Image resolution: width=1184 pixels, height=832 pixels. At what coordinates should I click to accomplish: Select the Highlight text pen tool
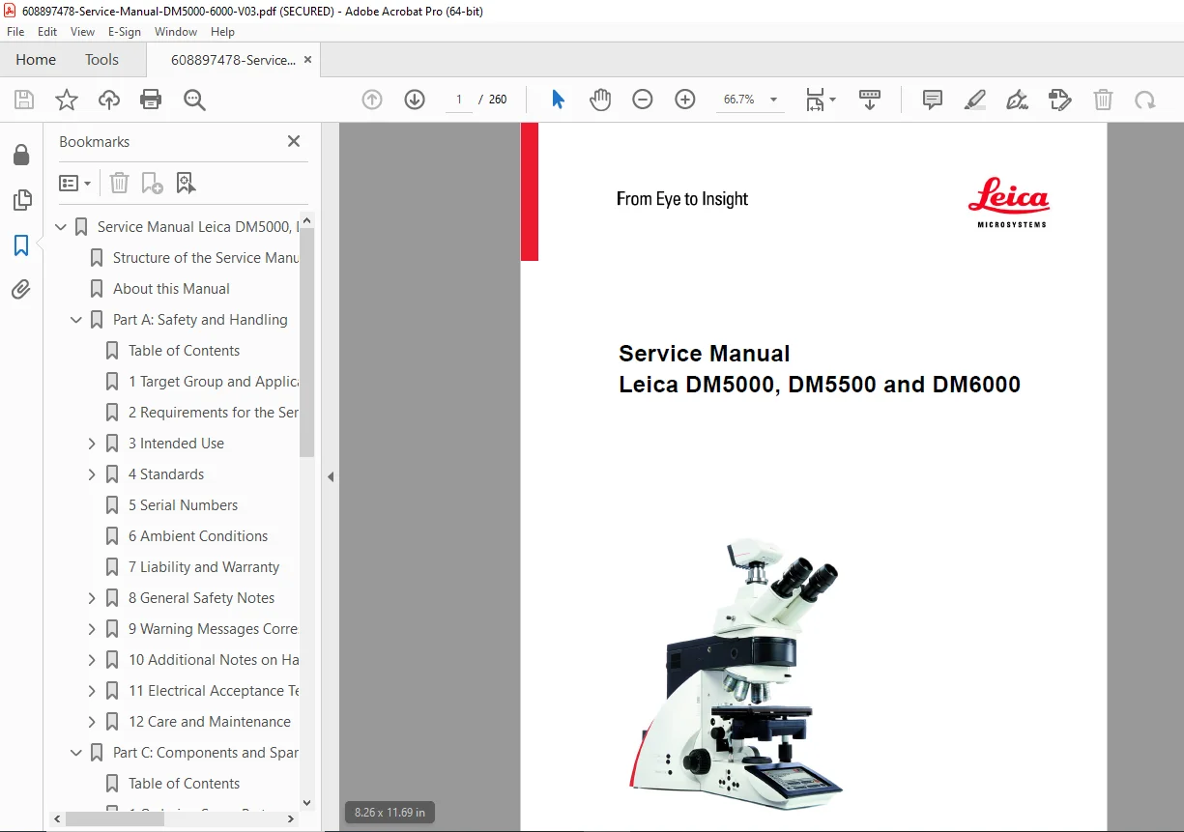click(x=975, y=100)
